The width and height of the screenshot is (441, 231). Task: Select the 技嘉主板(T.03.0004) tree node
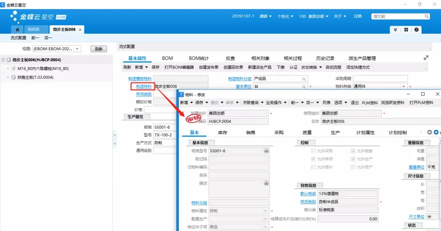click(35, 77)
